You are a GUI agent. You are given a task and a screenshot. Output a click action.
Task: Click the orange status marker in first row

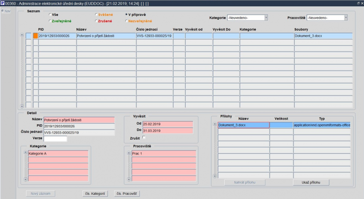(35, 36)
